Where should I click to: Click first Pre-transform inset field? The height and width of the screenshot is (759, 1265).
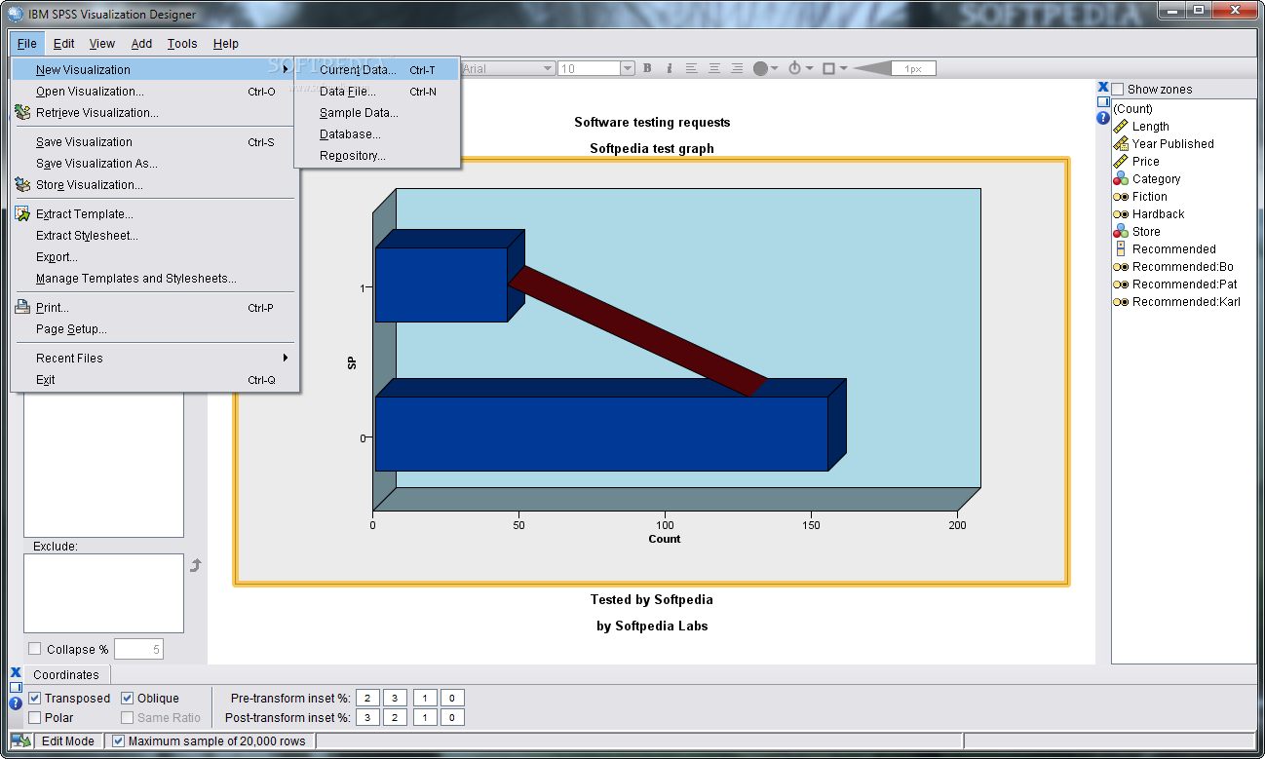366,698
